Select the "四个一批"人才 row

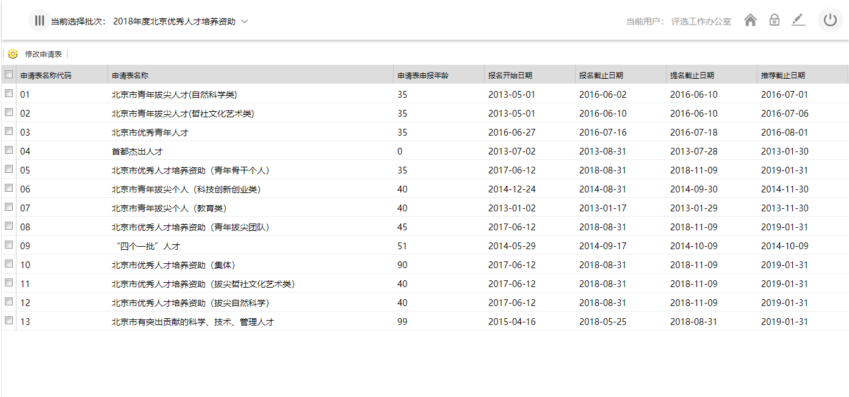(425, 246)
